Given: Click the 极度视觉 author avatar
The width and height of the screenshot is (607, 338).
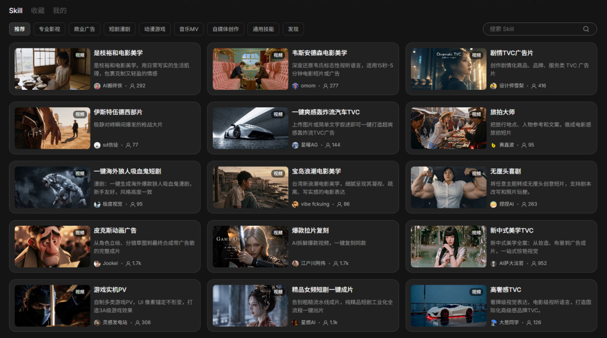Looking at the screenshot, I should [97, 204].
